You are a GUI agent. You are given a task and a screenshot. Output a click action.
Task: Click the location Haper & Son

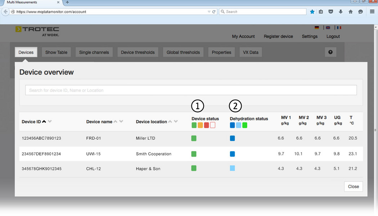pos(148,169)
